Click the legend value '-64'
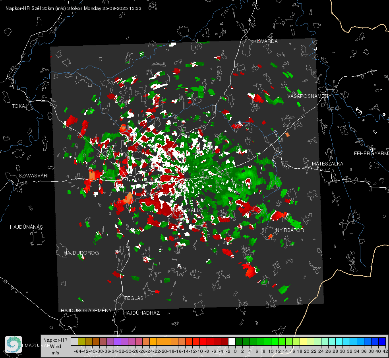Image resolution: width=389 pixels, height=358 pixels. pyautogui.click(x=77, y=351)
